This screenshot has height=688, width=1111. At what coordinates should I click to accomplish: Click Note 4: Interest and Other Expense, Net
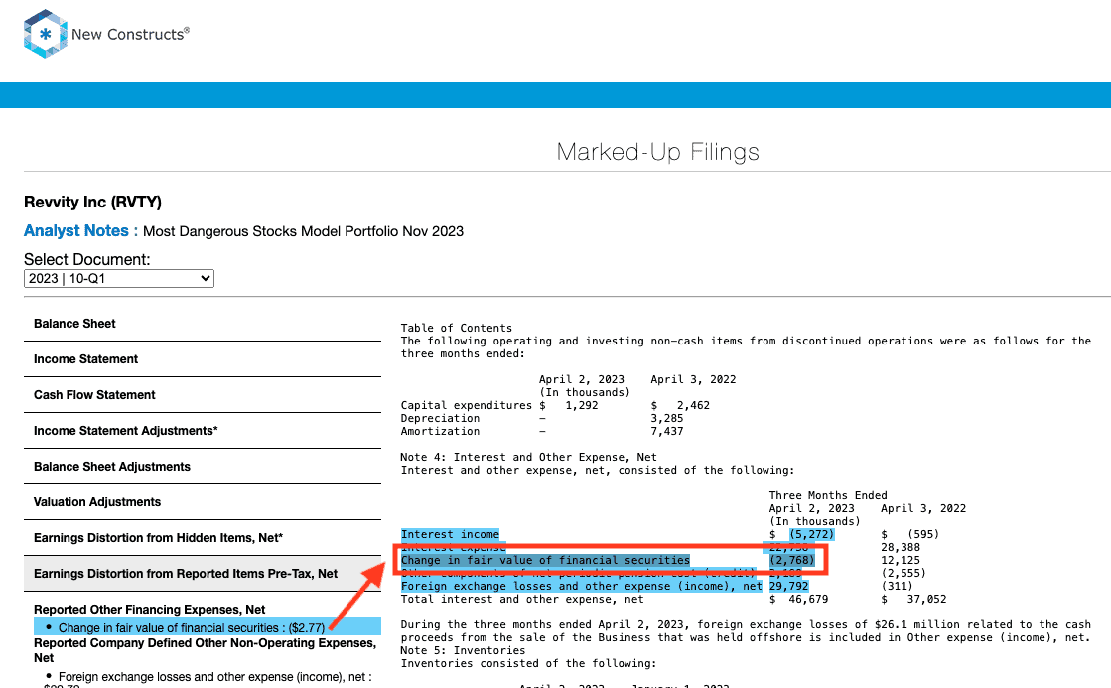528,457
